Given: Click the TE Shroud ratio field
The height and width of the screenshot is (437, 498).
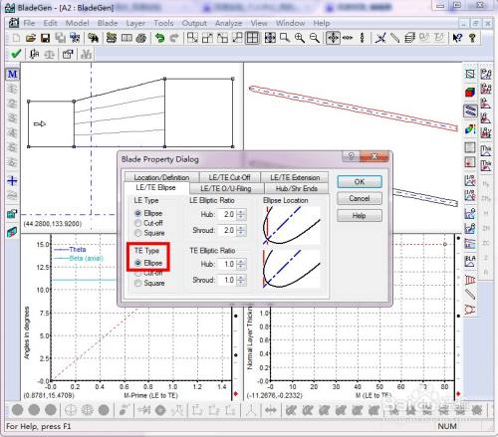Looking at the screenshot, I should click(227, 280).
